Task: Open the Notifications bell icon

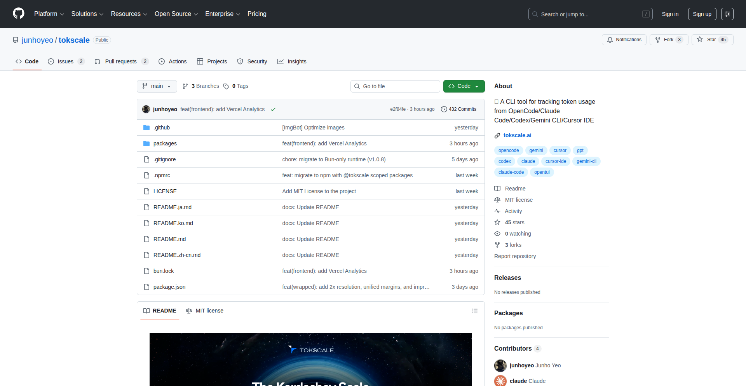Action: point(610,40)
